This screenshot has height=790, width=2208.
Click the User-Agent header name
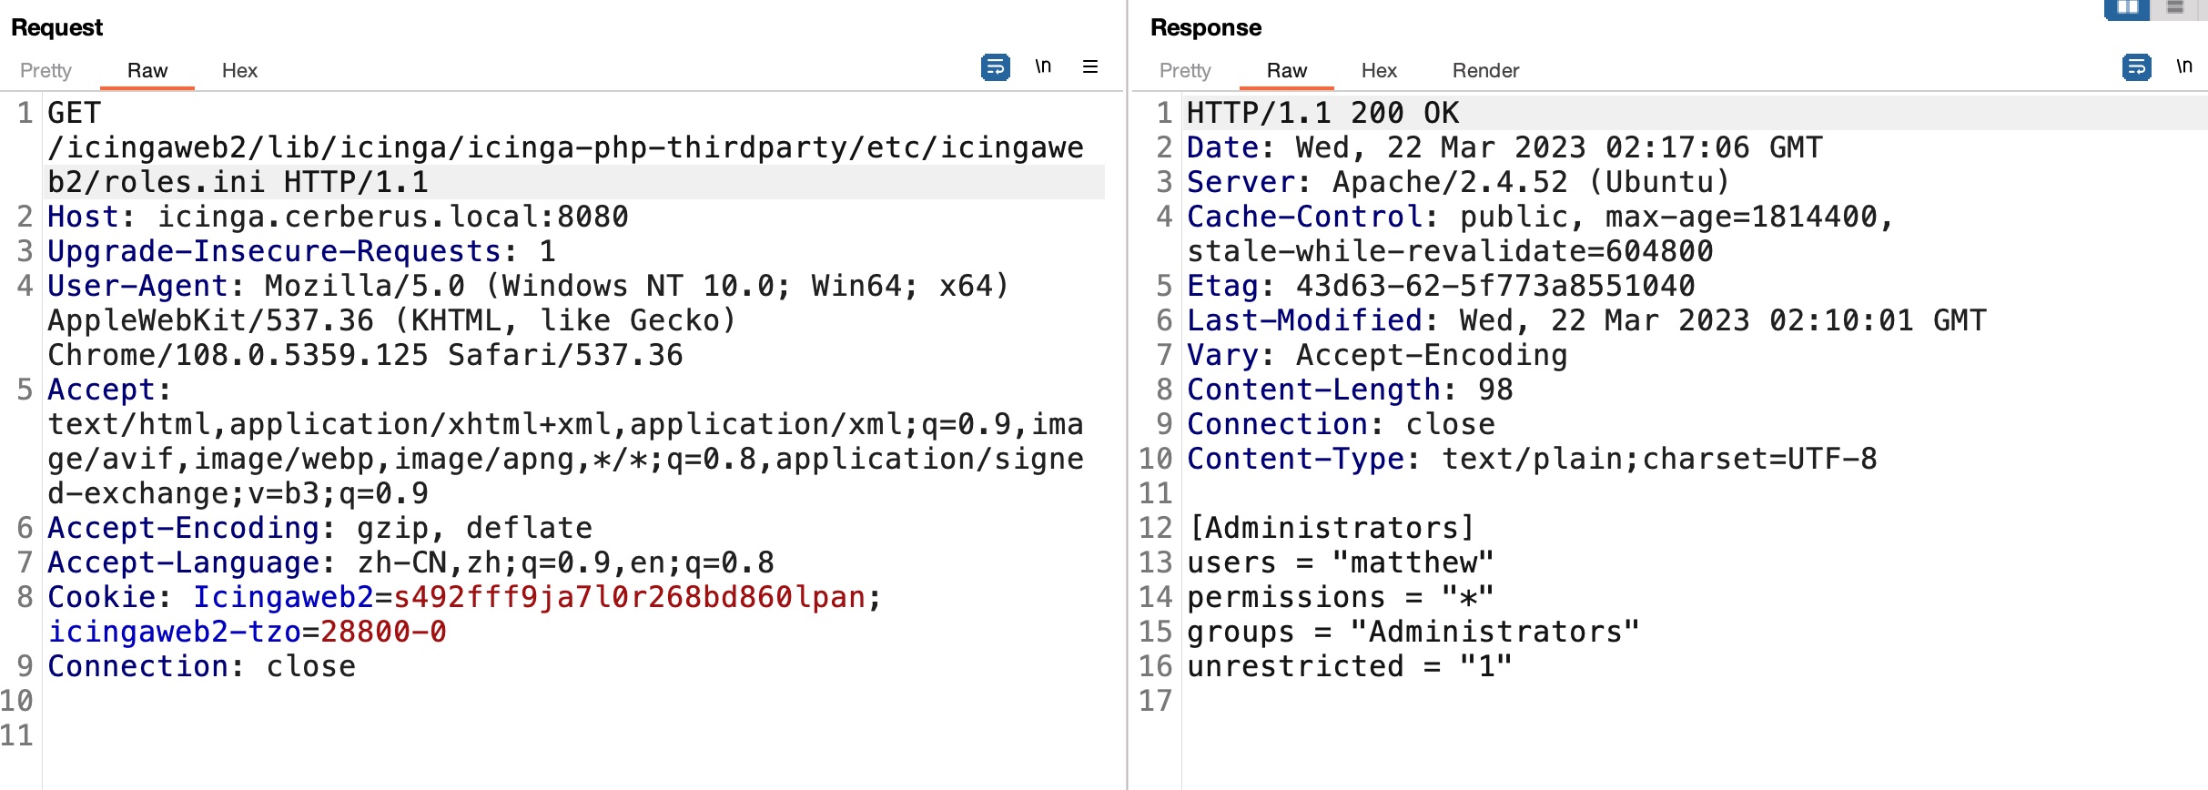[137, 286]
